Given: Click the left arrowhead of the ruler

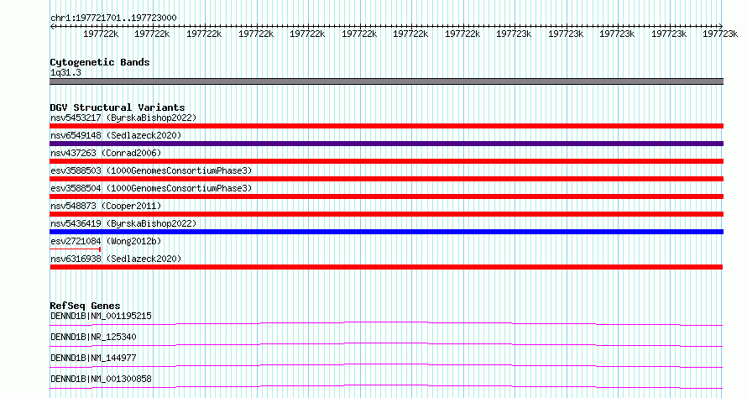Looking at the screenshot, I should 52,26.
